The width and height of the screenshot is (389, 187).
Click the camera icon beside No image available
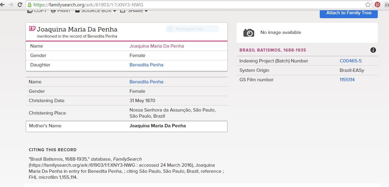pos(249,33)
